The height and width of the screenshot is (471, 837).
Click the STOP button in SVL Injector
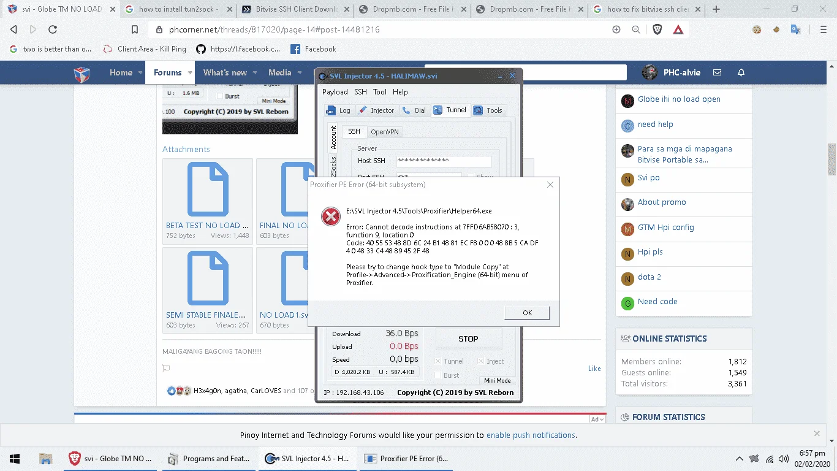[x=468, y=339]
